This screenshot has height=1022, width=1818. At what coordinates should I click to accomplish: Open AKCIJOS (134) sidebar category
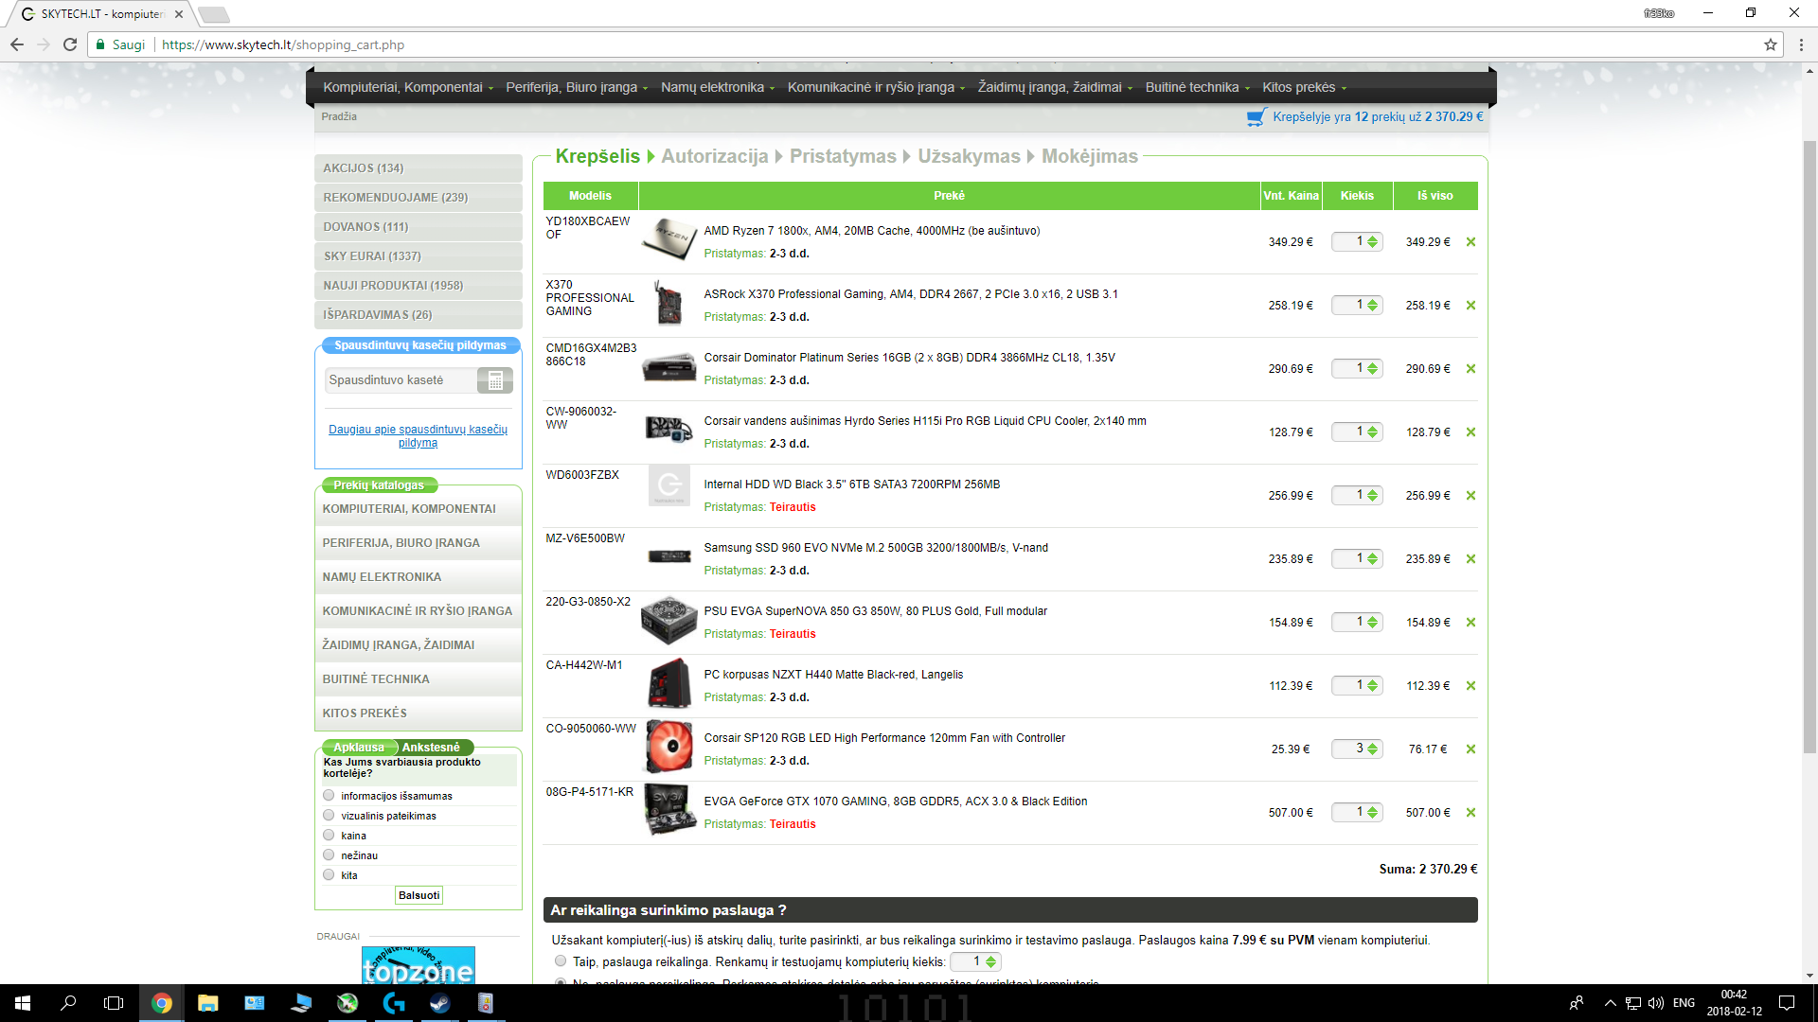[x=418, y=168]
